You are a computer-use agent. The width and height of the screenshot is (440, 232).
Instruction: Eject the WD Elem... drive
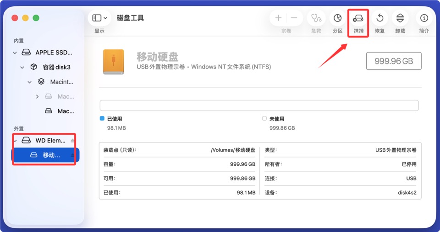point(73,141)
